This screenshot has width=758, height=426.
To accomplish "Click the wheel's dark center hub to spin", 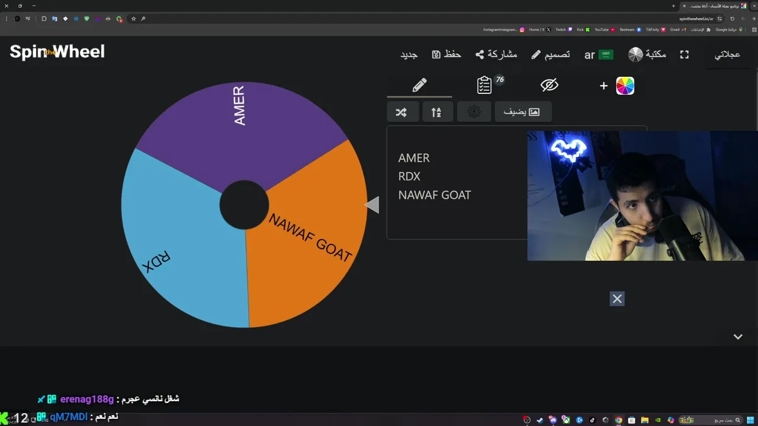I will [x=244, y=205].
